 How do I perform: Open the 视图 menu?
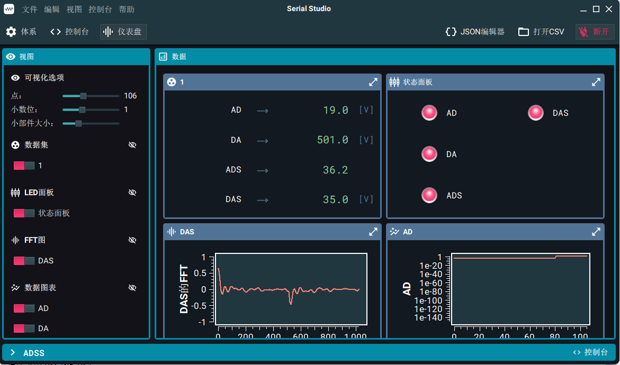74,9
